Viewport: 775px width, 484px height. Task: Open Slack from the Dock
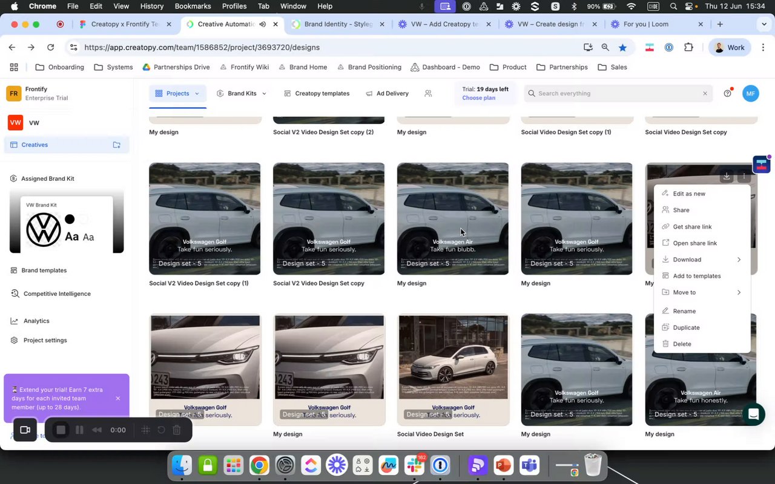[415, 465]
